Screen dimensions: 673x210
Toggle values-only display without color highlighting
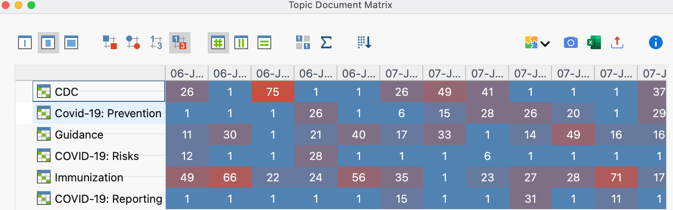[x=156, y=43]
